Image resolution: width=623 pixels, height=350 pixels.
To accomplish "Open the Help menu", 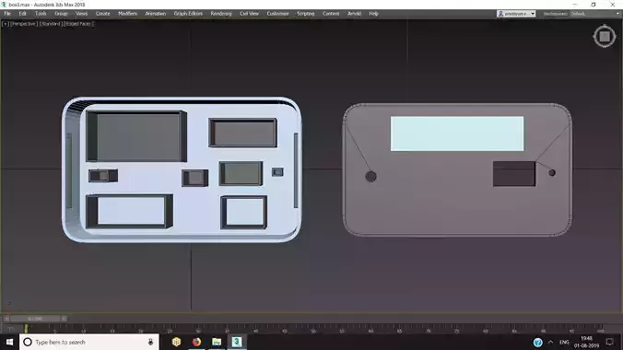I will tap(373, 14).
